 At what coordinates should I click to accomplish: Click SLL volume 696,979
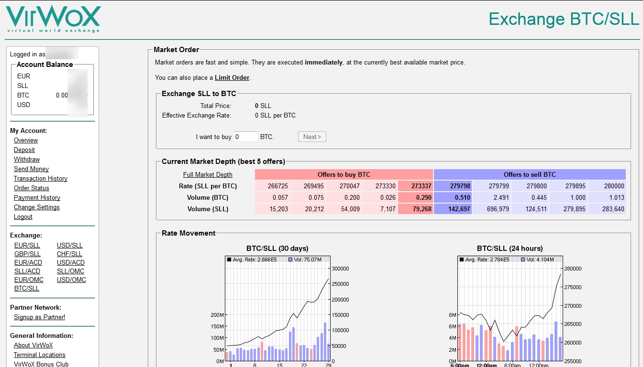491,209
